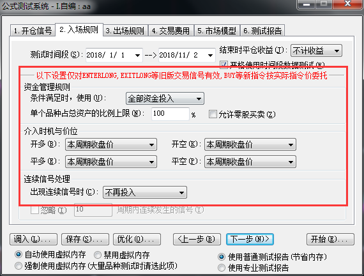Expand the 平空 price dropdown
364x276 pixels.
click(250, 162)
